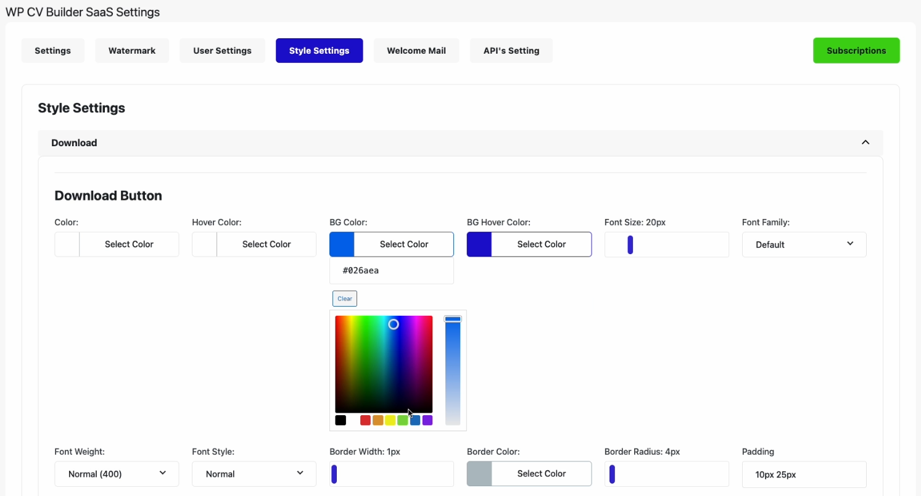Viewport: 921px width, 496px height.
Task: Pick the green palette color
Action: coord(402,420)
